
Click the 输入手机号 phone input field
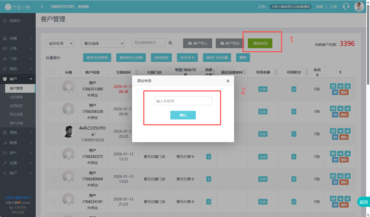coord(183,101)
